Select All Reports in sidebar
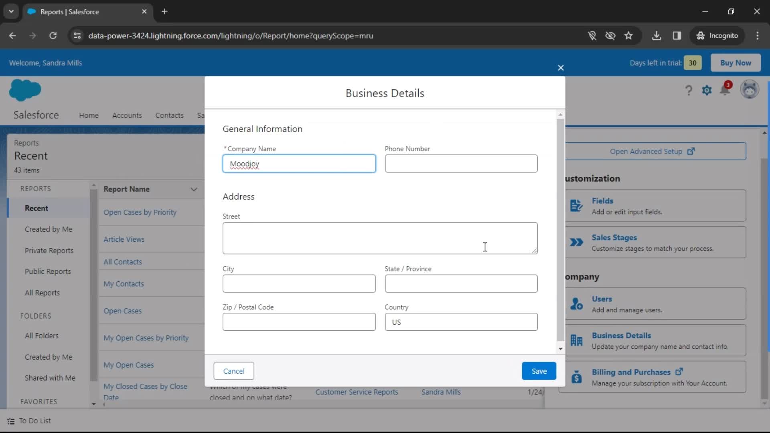This screenshot has width=770, height=433. [42, 293]
